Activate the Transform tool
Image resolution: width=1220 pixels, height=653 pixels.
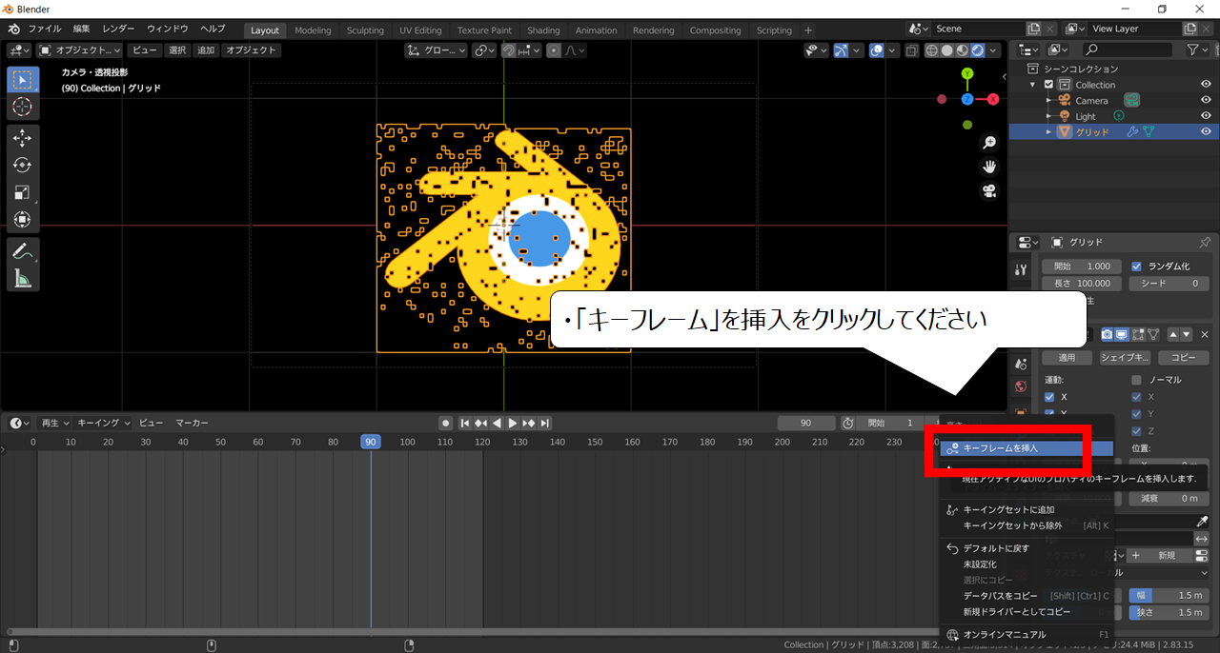22,220
